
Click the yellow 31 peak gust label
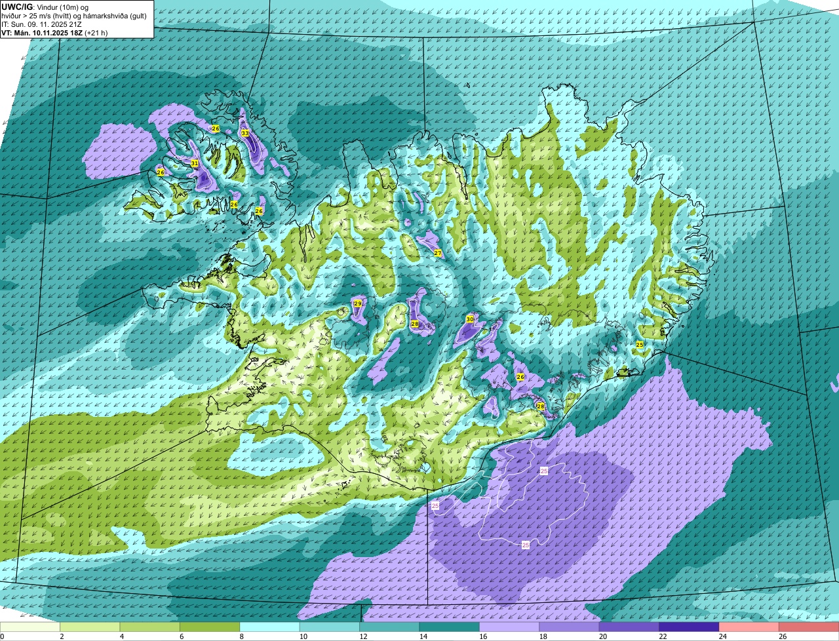click(x=195, y=163)
